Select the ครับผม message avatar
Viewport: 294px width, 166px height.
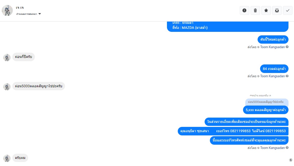(x=7, y=158)
